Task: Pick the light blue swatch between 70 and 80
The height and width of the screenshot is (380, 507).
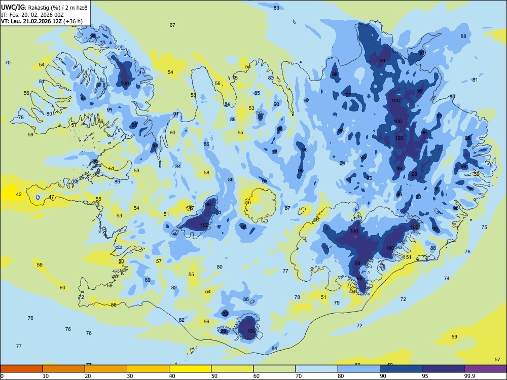Action: pos(316,369)
